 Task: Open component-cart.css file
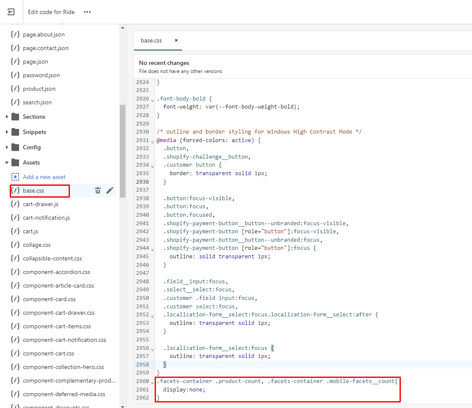(48, 353)
